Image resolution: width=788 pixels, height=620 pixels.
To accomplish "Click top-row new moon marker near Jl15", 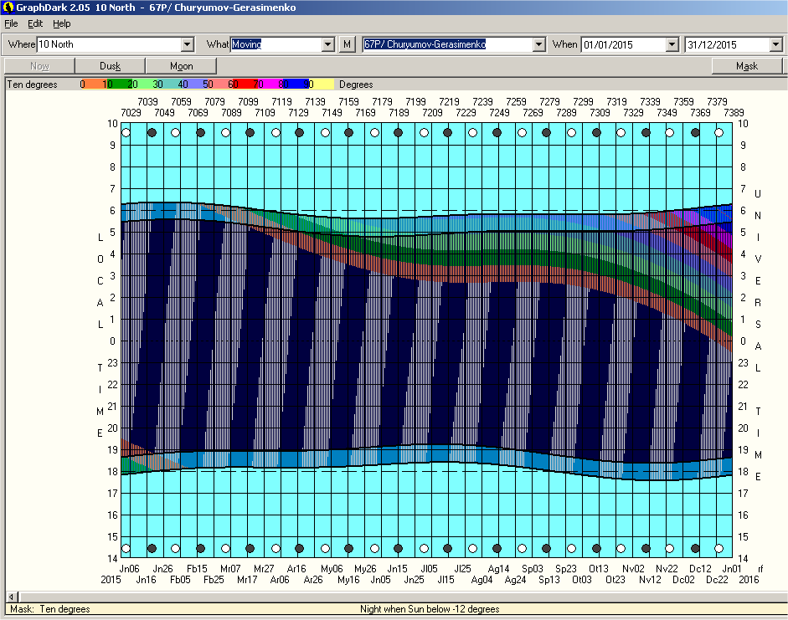I will pyautogui.click(x=448, y=132).
